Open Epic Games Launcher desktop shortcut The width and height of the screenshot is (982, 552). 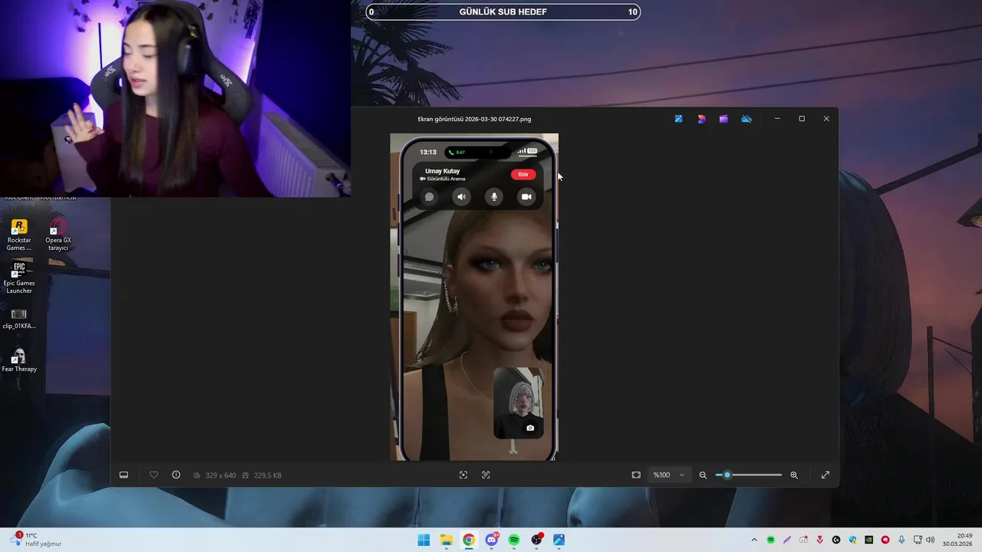point(19,278)
